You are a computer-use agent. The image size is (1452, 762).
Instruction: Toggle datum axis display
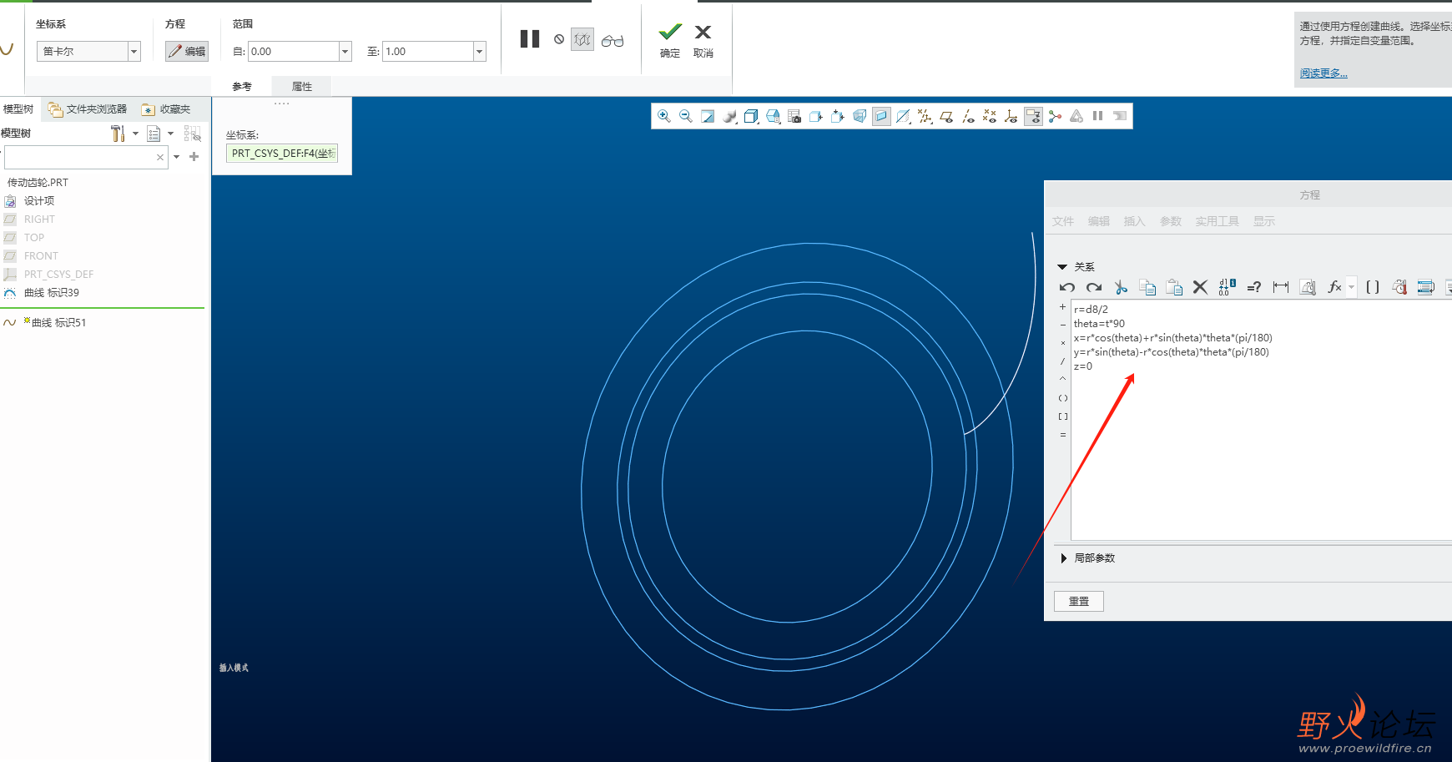click(968, 116)
